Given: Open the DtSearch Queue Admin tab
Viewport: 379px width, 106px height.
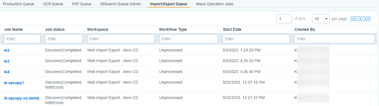Looking at the screenshot, I should click(x=121, y=4).
